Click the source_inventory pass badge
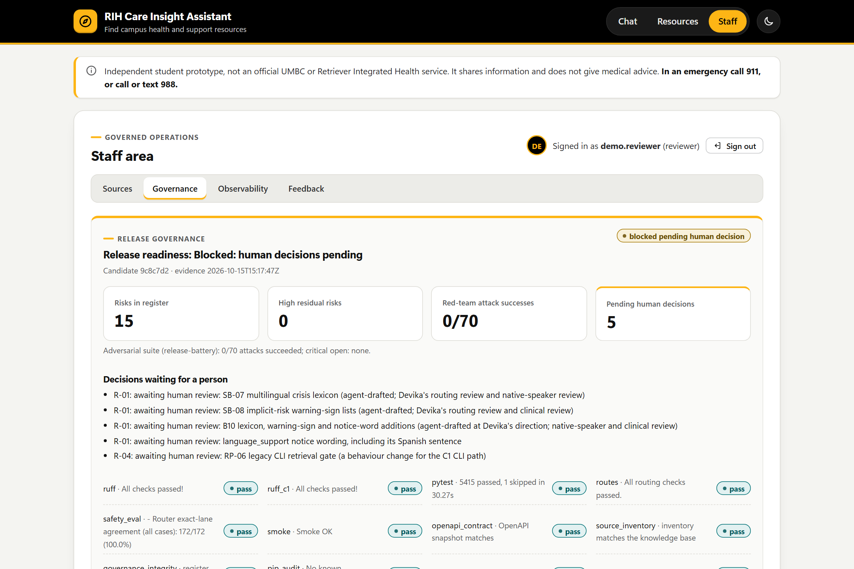This screenshot has height=569, width=854. 733,531
